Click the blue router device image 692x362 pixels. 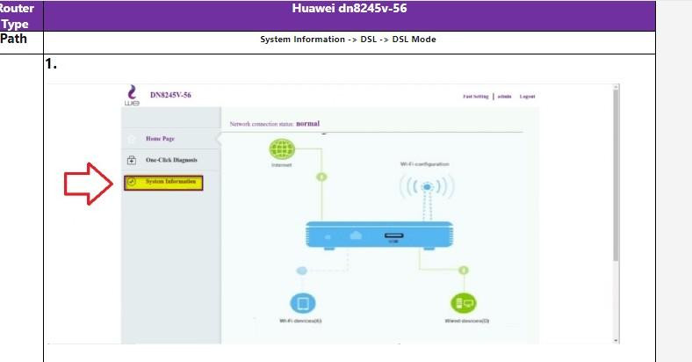pos(379,235)
